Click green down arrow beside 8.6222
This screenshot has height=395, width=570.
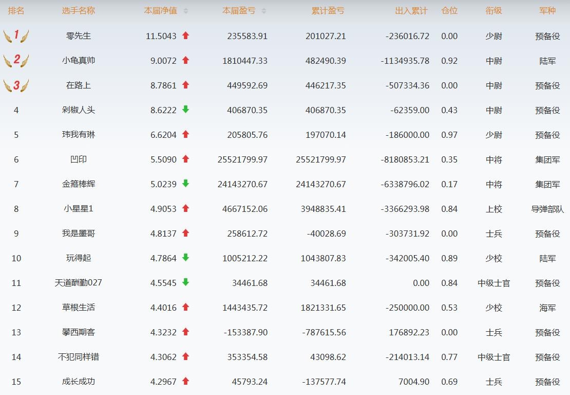click(186, 110)
